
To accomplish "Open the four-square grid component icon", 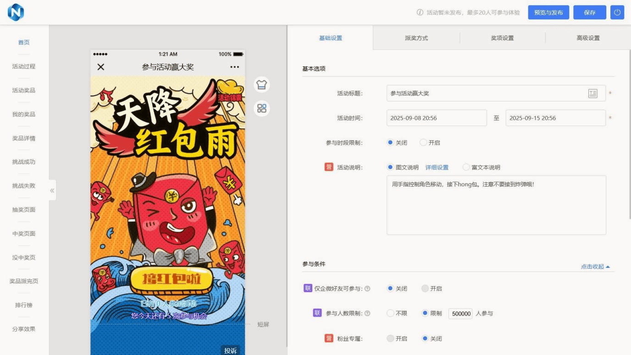I will click(262, 108).
